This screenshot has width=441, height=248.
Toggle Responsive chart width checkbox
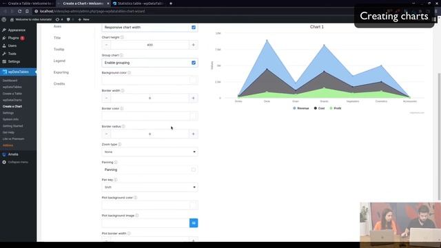pyautogui.click(x=194, y=28)
